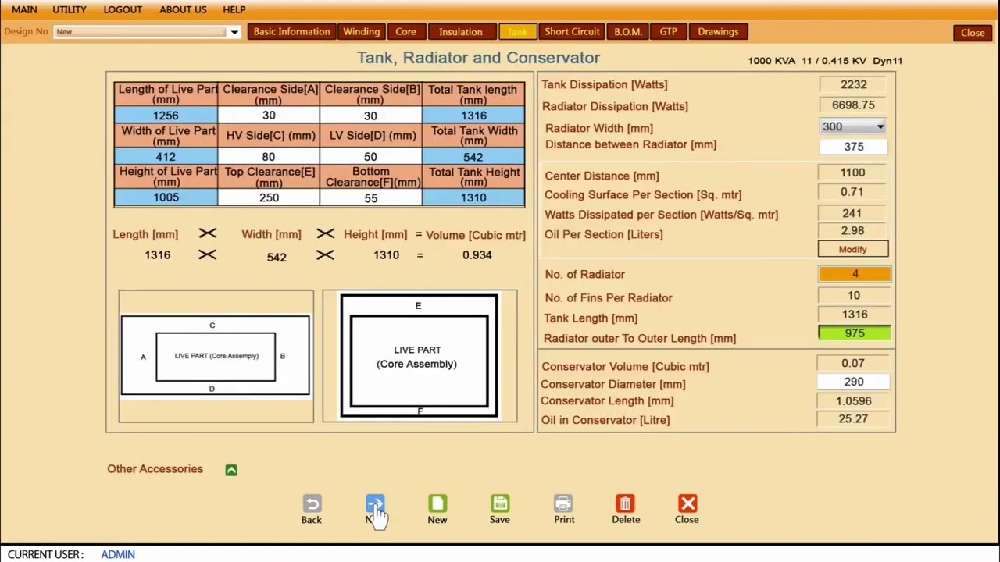Click Height of Live Part value 1005

(166, 197)
